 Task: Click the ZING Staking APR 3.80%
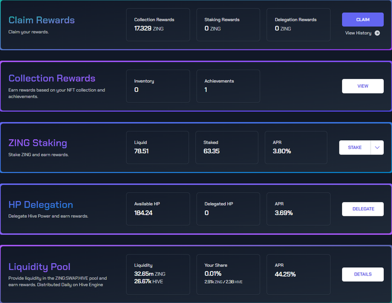click(282, 151)
